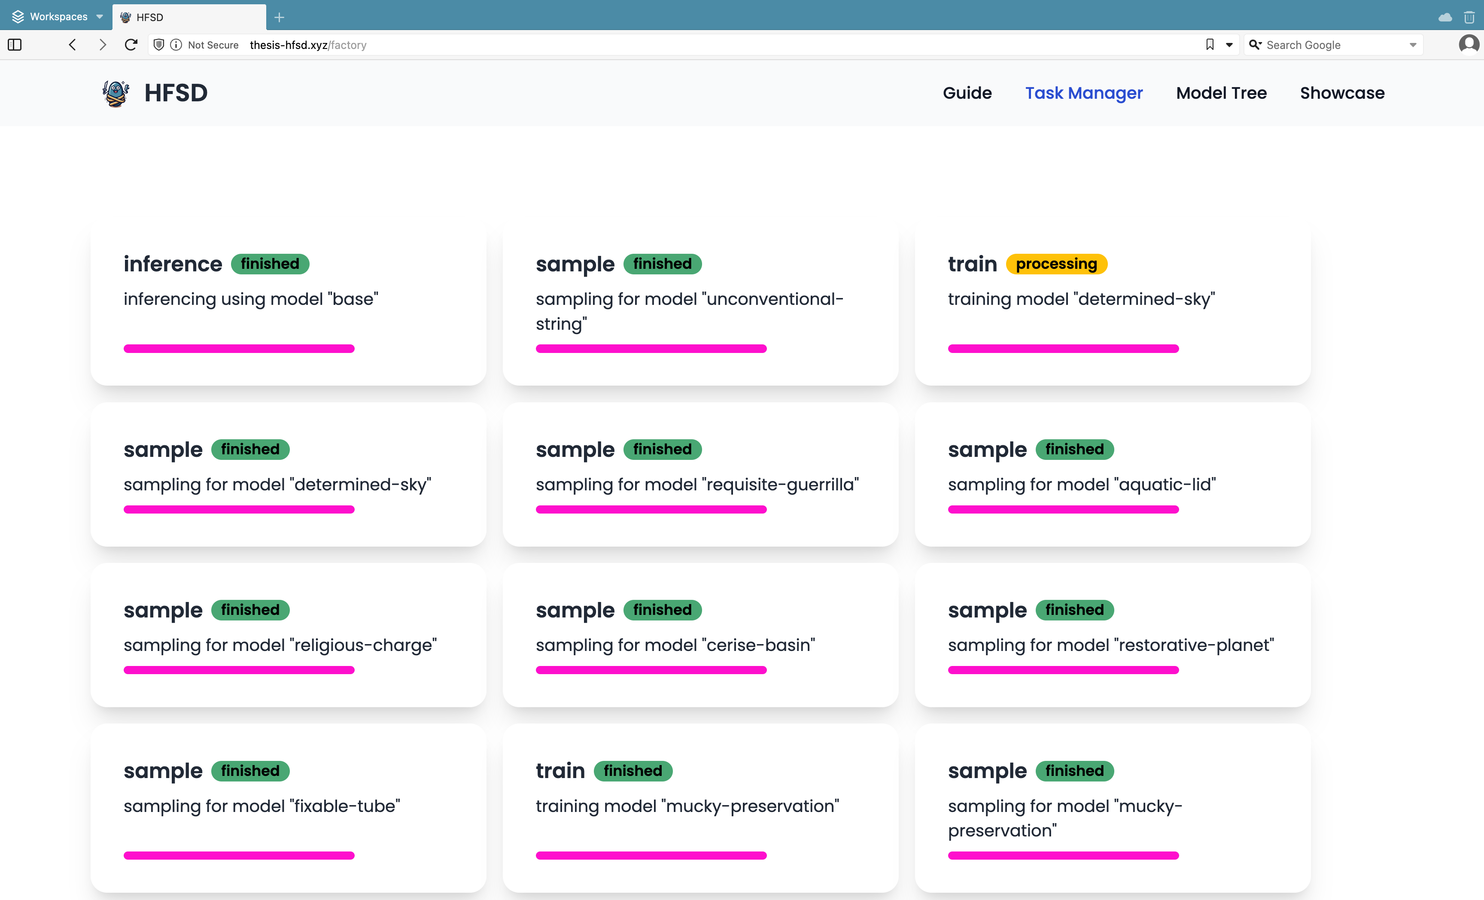Open the bookmark dropdown arrow
Viewport: 1484px width, 900px height.
(1229, 45)
